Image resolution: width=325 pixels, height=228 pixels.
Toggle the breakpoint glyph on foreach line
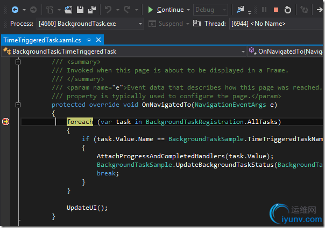5,122
